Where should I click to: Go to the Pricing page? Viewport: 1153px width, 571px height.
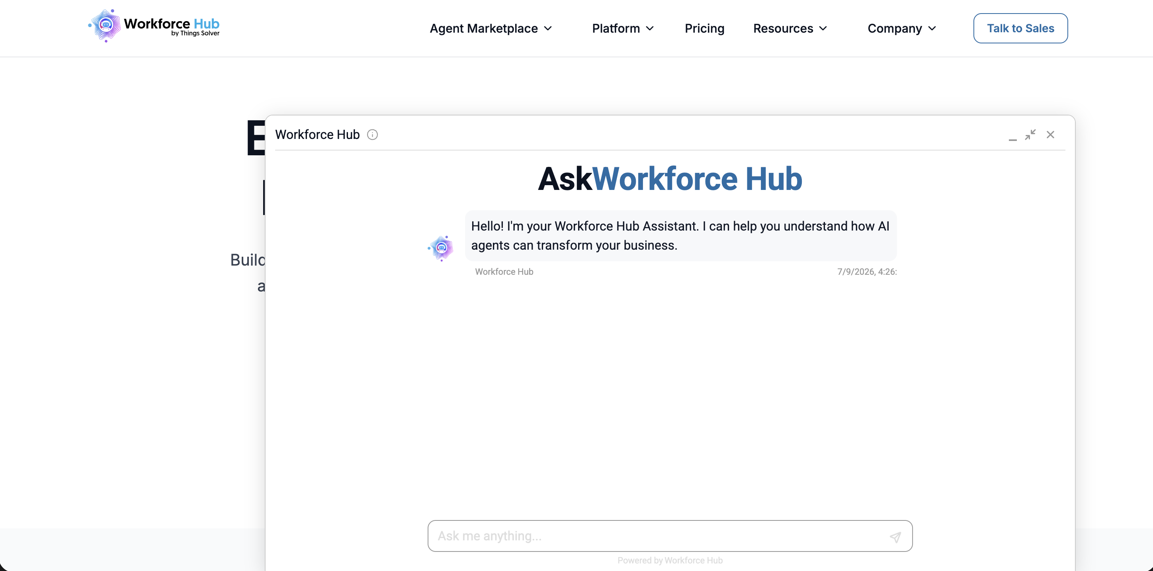[705, 28]
